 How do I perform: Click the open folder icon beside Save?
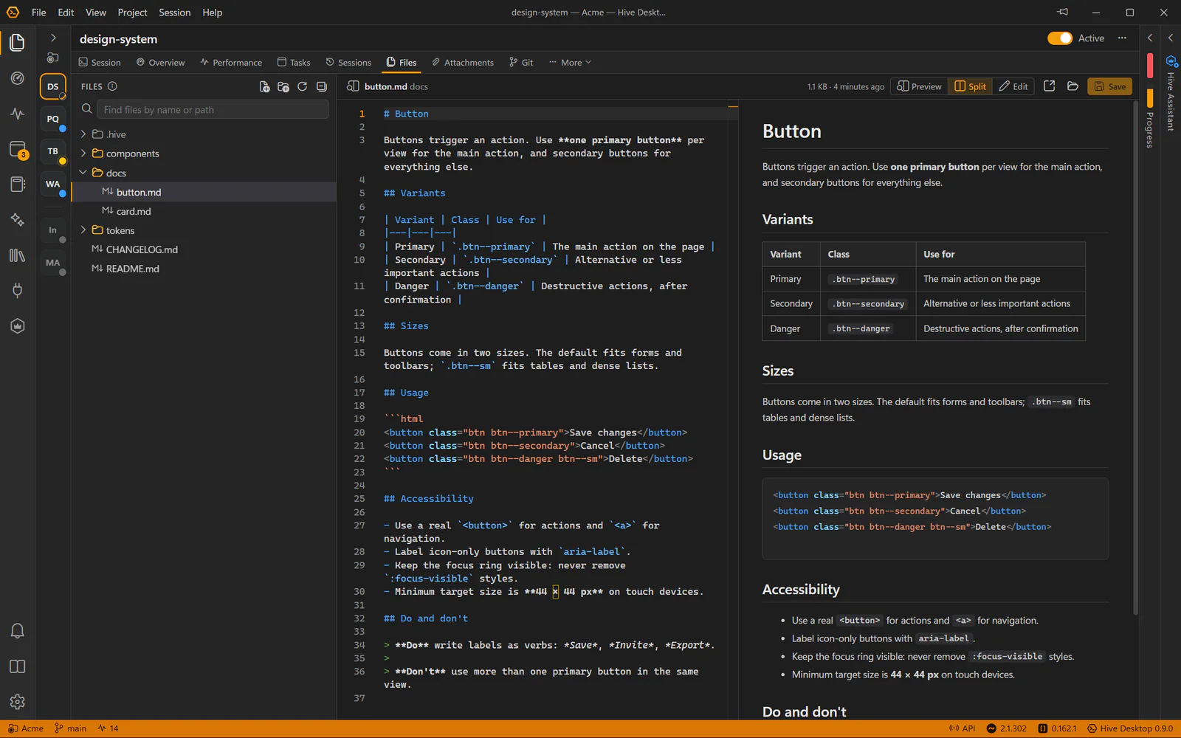(x=1072, y=86)
